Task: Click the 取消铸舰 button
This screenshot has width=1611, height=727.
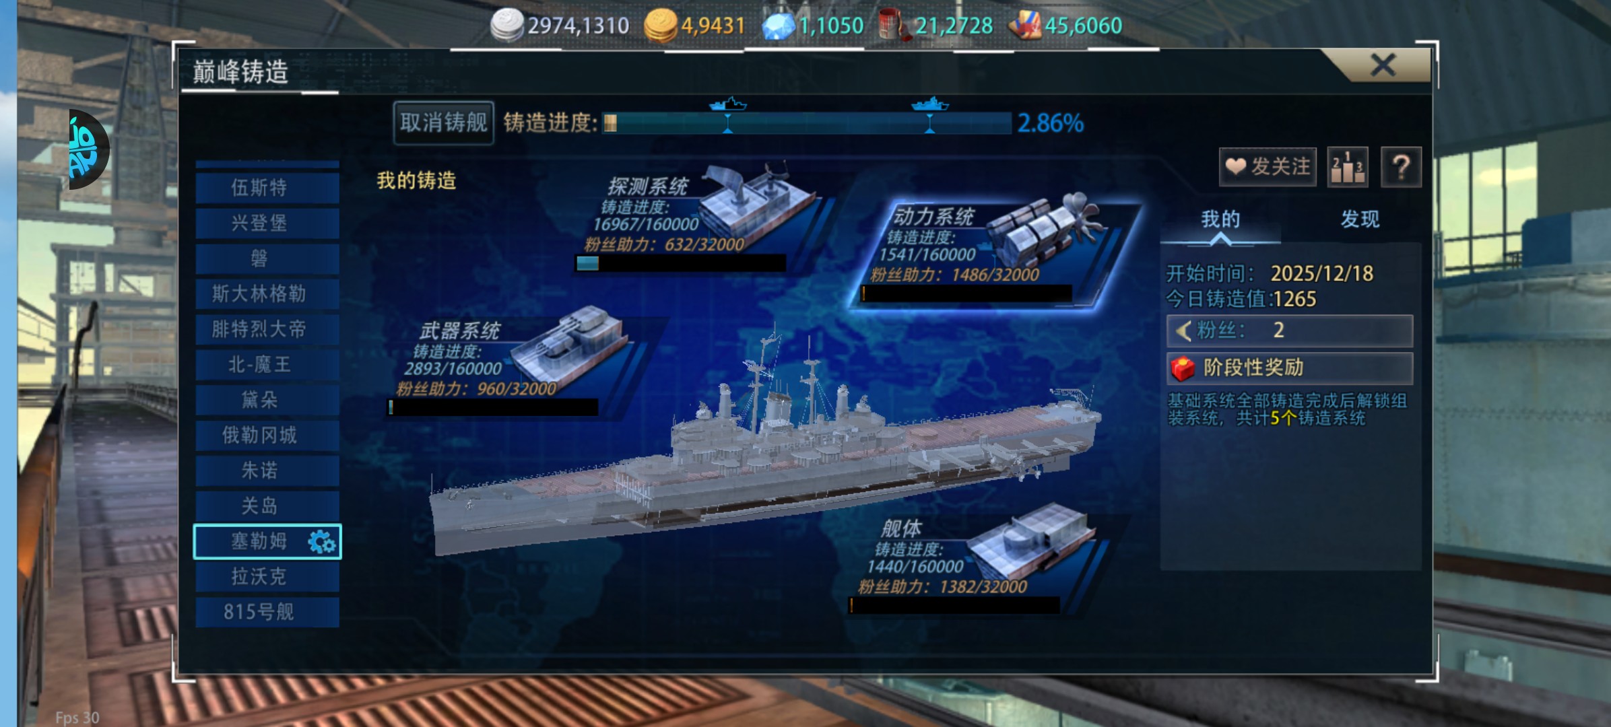Action: [x=443, y=123]
